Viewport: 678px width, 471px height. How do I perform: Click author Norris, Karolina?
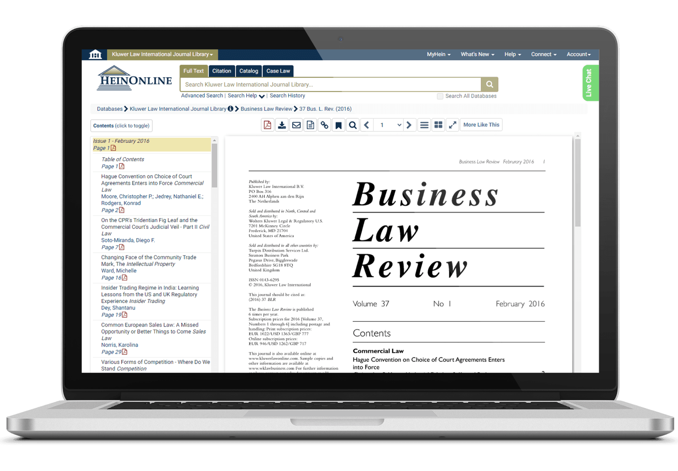(x=120, y=345)
